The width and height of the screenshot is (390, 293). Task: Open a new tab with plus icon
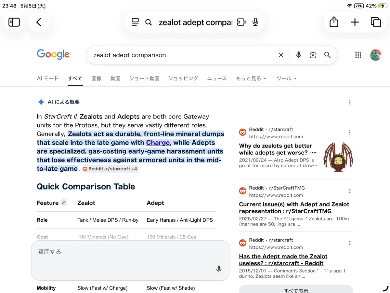coord(355,22)
